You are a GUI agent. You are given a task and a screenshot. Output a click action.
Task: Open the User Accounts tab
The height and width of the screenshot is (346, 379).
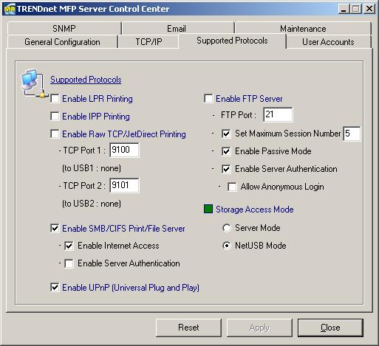(x=328, y=42)
